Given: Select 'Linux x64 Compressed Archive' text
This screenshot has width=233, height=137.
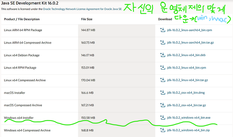Looking at the screenshot, I should (25, 80).
